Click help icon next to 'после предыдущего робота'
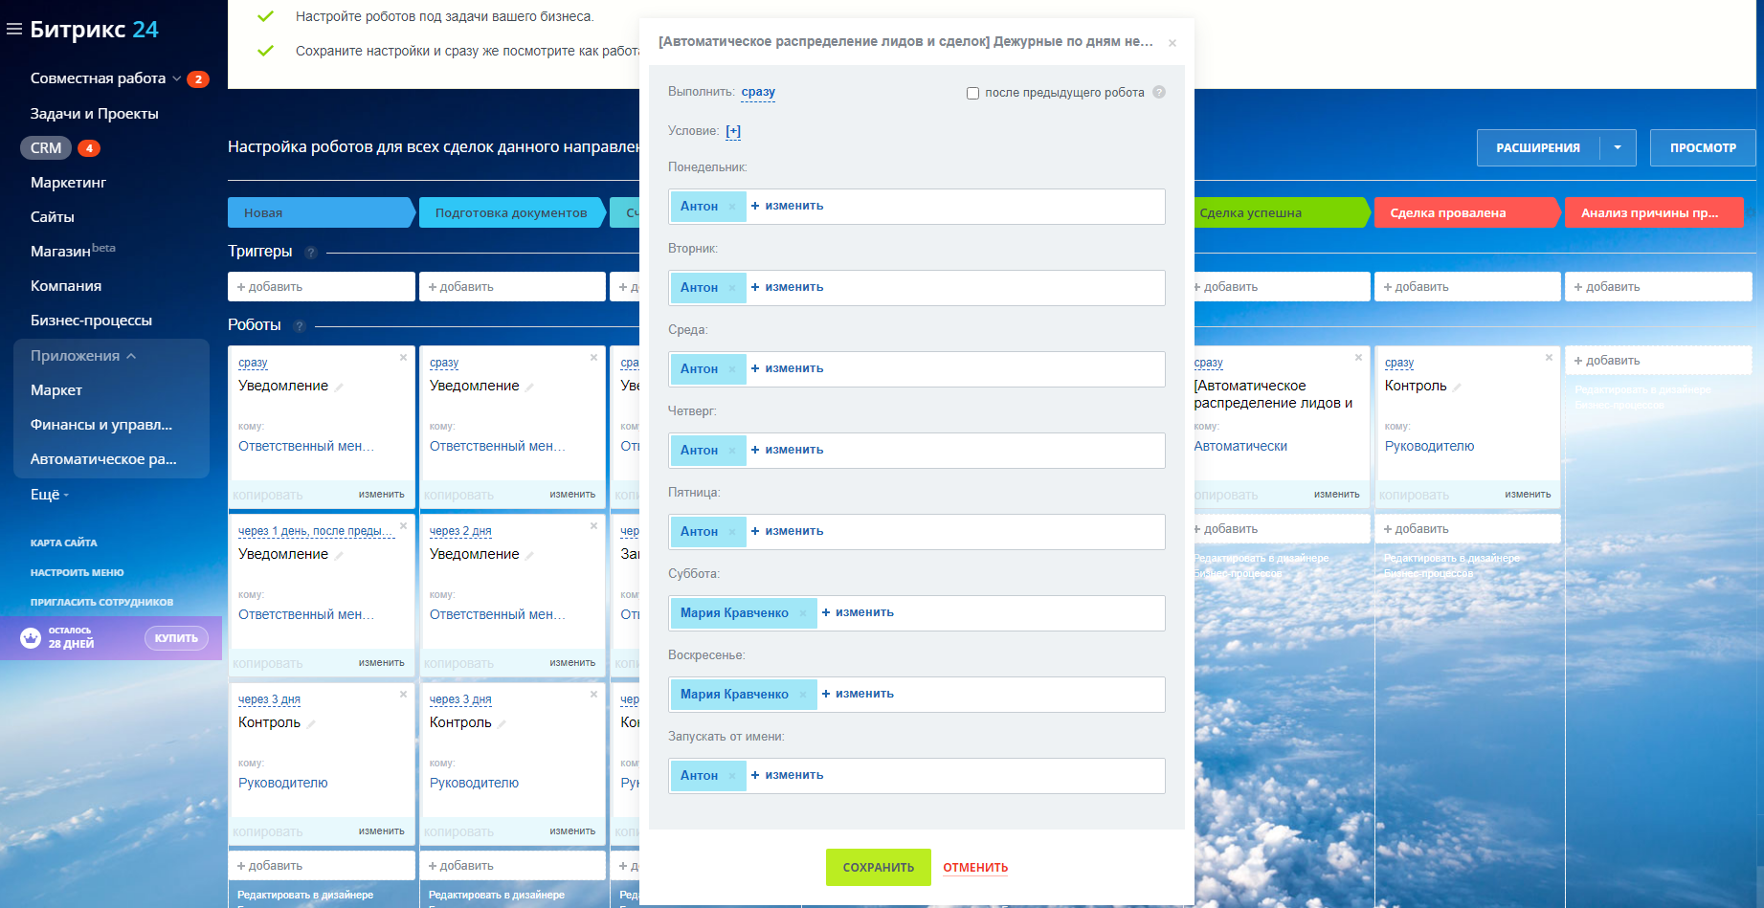1764x908 pixels. [1159, 93]
